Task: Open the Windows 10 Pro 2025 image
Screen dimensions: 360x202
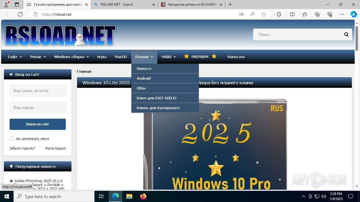Action: click(215, 144)
